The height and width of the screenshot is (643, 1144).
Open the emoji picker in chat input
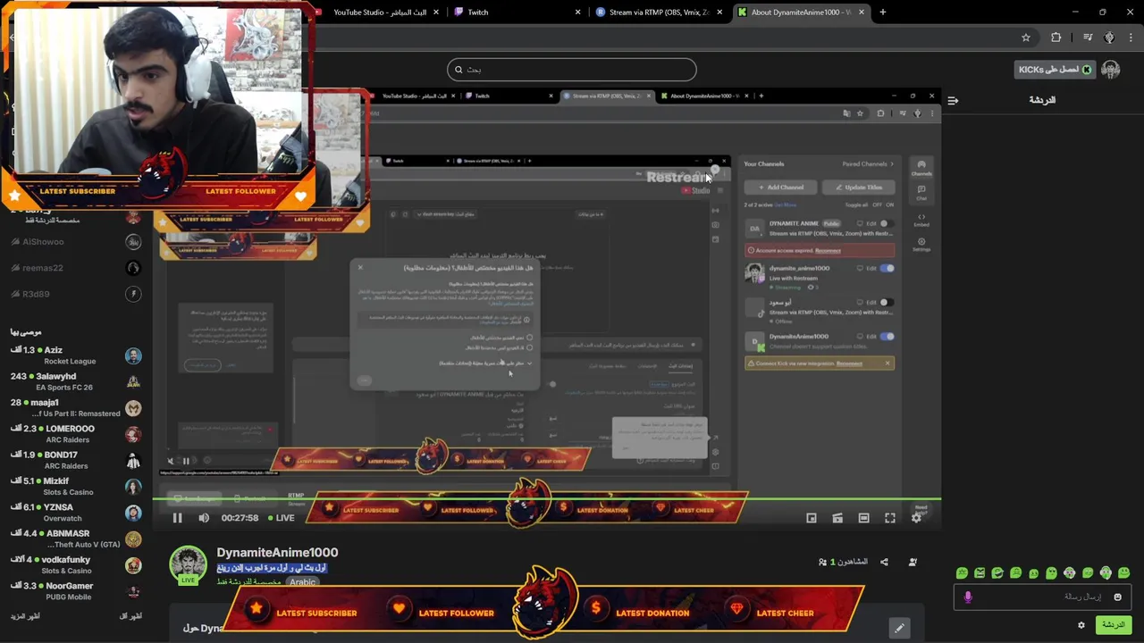coord(1117,597)
